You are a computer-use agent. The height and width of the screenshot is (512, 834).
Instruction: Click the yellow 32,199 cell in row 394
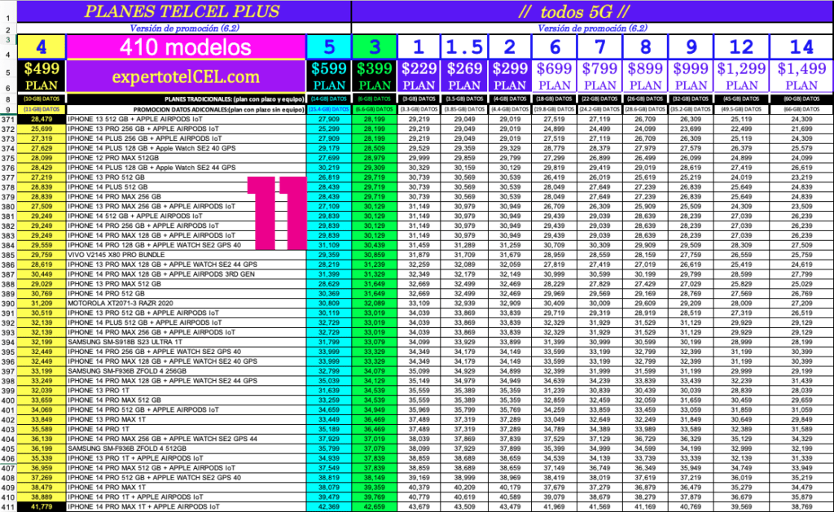click(x=41, y=342)
